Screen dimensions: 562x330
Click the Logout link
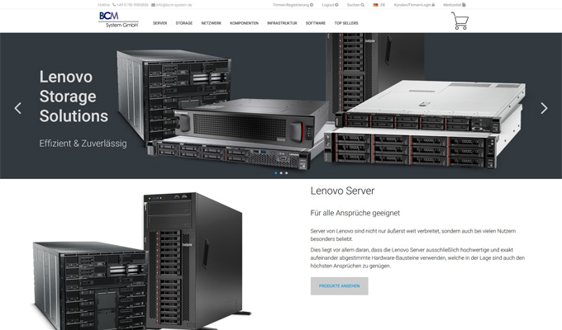[329, 5]
